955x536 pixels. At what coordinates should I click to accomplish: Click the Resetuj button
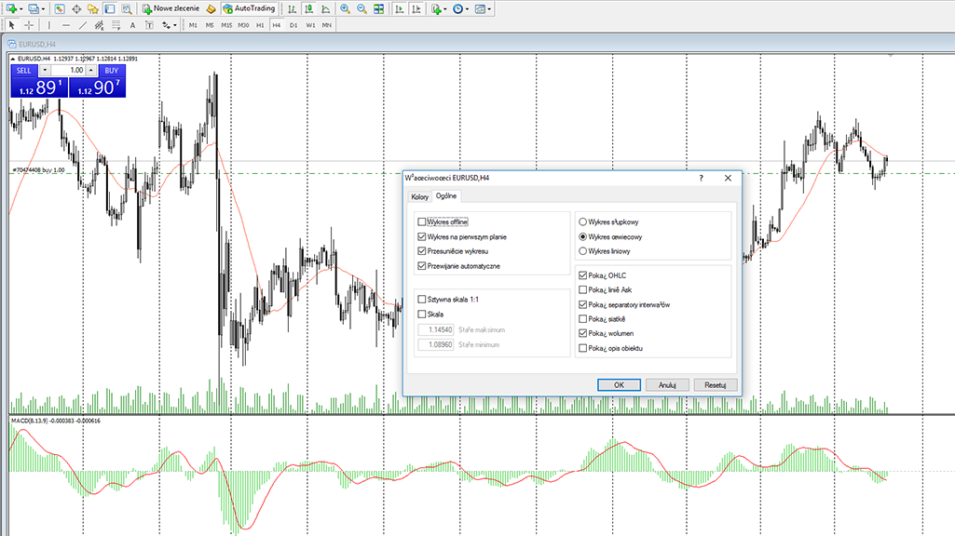pos(716,384)
